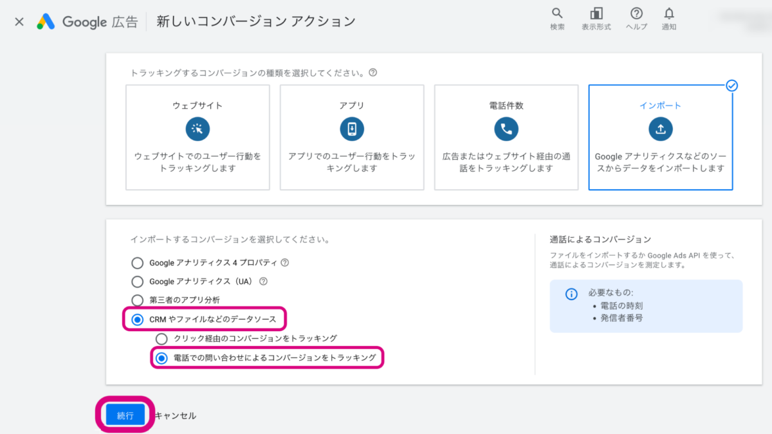Viewport: 772px width, 434px height.
Task: Open the 通知 notifications bell
Action: (x=669, y=14)
